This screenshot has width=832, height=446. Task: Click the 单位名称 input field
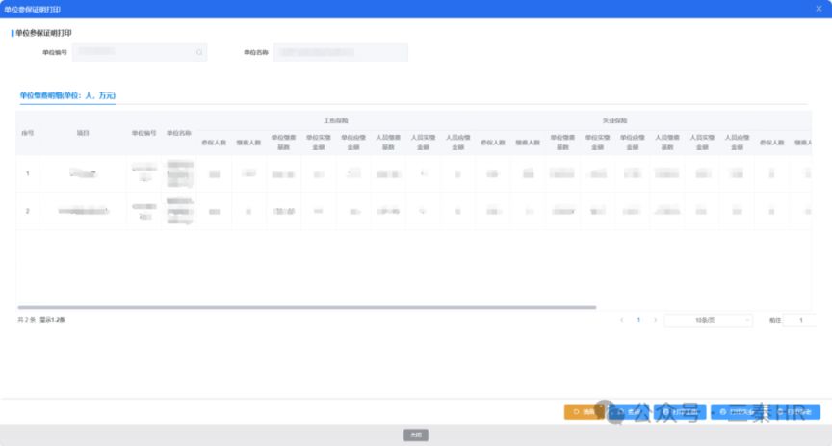click(x=341, y=53)
